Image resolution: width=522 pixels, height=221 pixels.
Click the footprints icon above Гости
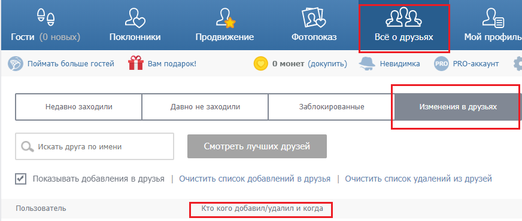[x=45, y=17]
